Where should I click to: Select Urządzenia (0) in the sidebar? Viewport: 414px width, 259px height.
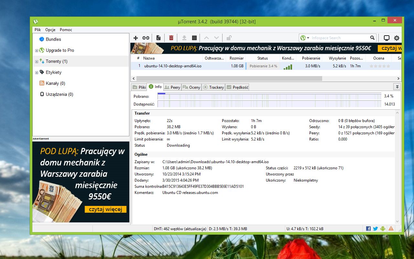pos(81,94)
